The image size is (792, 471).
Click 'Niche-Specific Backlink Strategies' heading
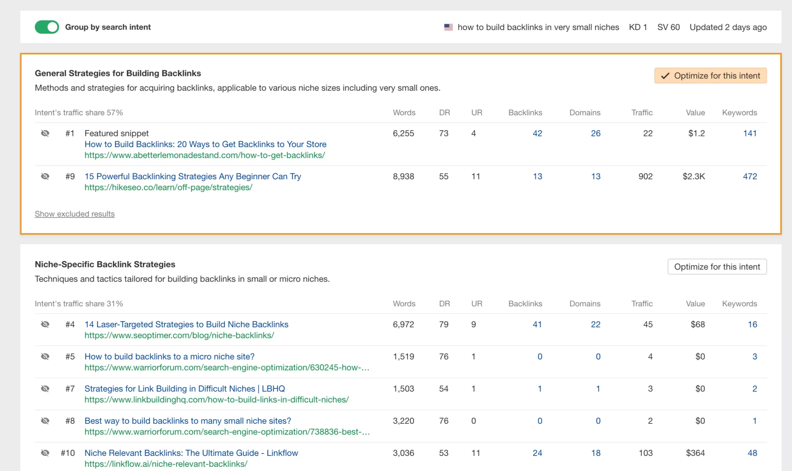pyautogui.click(x=105, y=264)
